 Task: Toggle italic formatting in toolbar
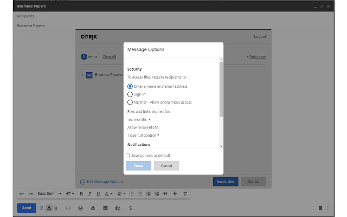(x=89, y=194)
